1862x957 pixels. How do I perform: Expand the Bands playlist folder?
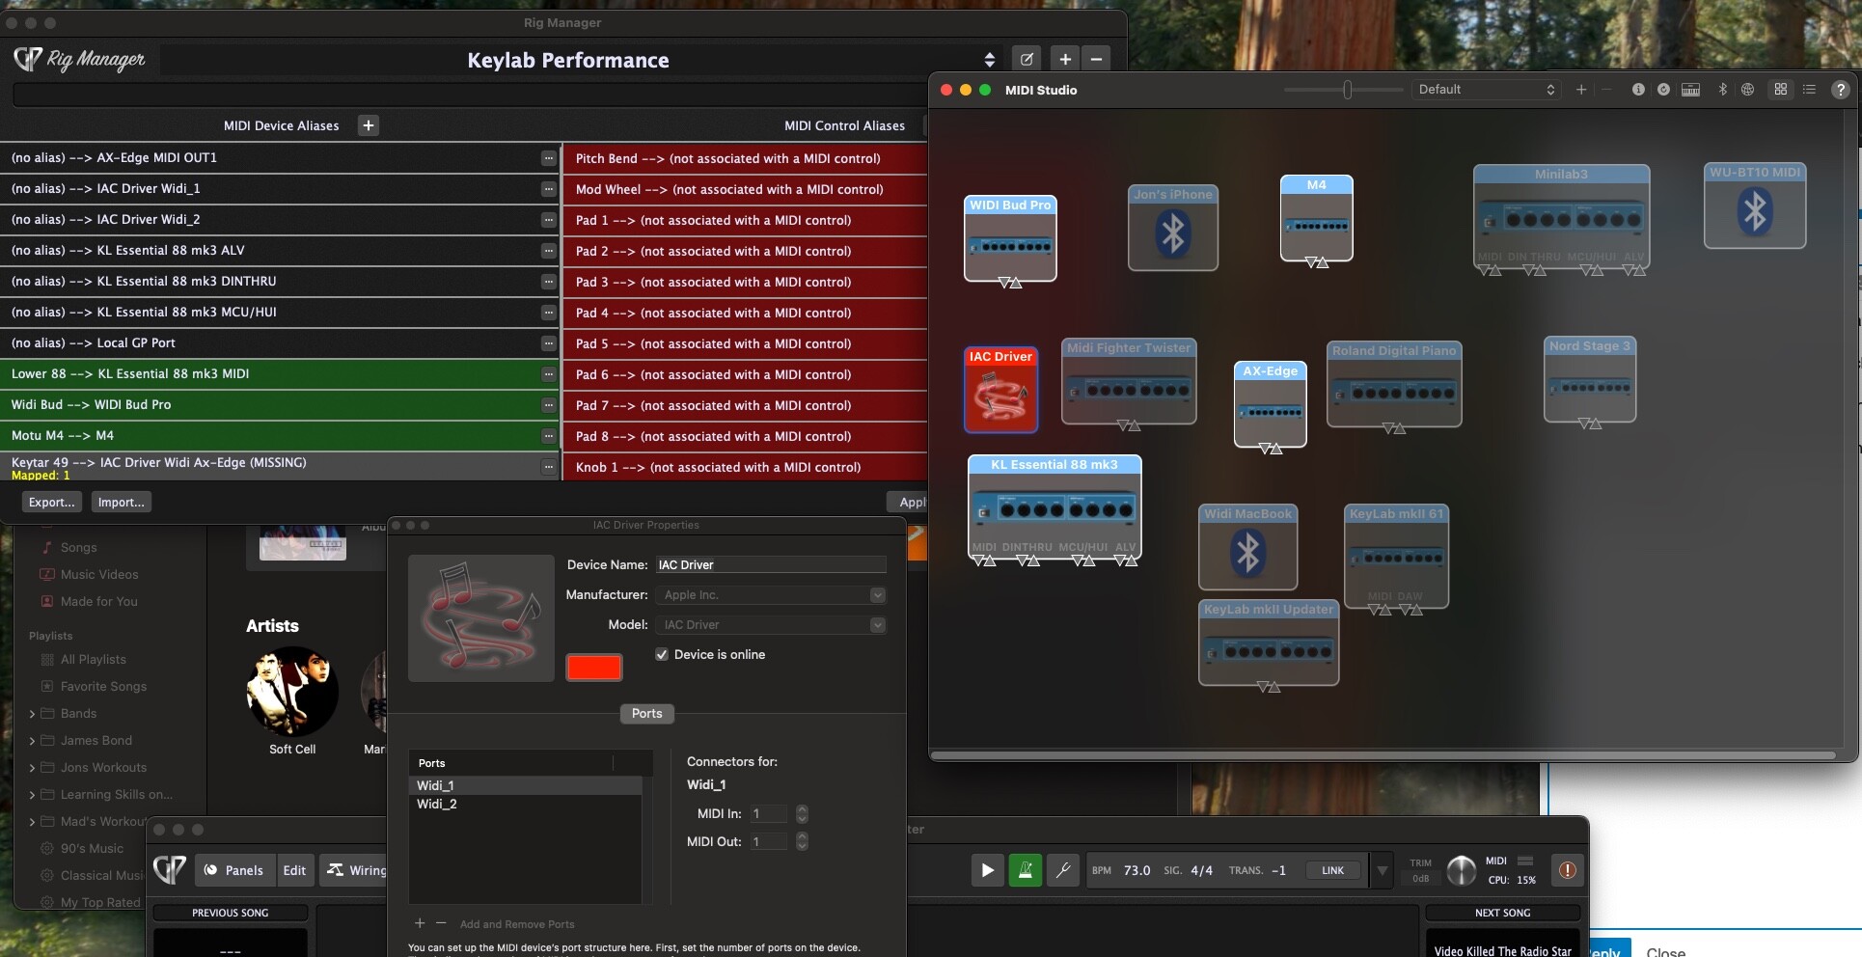pyautogui.click(x=32, y=714)
